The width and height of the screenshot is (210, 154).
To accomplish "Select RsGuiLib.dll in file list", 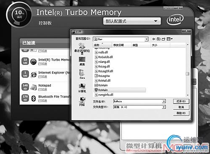I will coord(104,57).
